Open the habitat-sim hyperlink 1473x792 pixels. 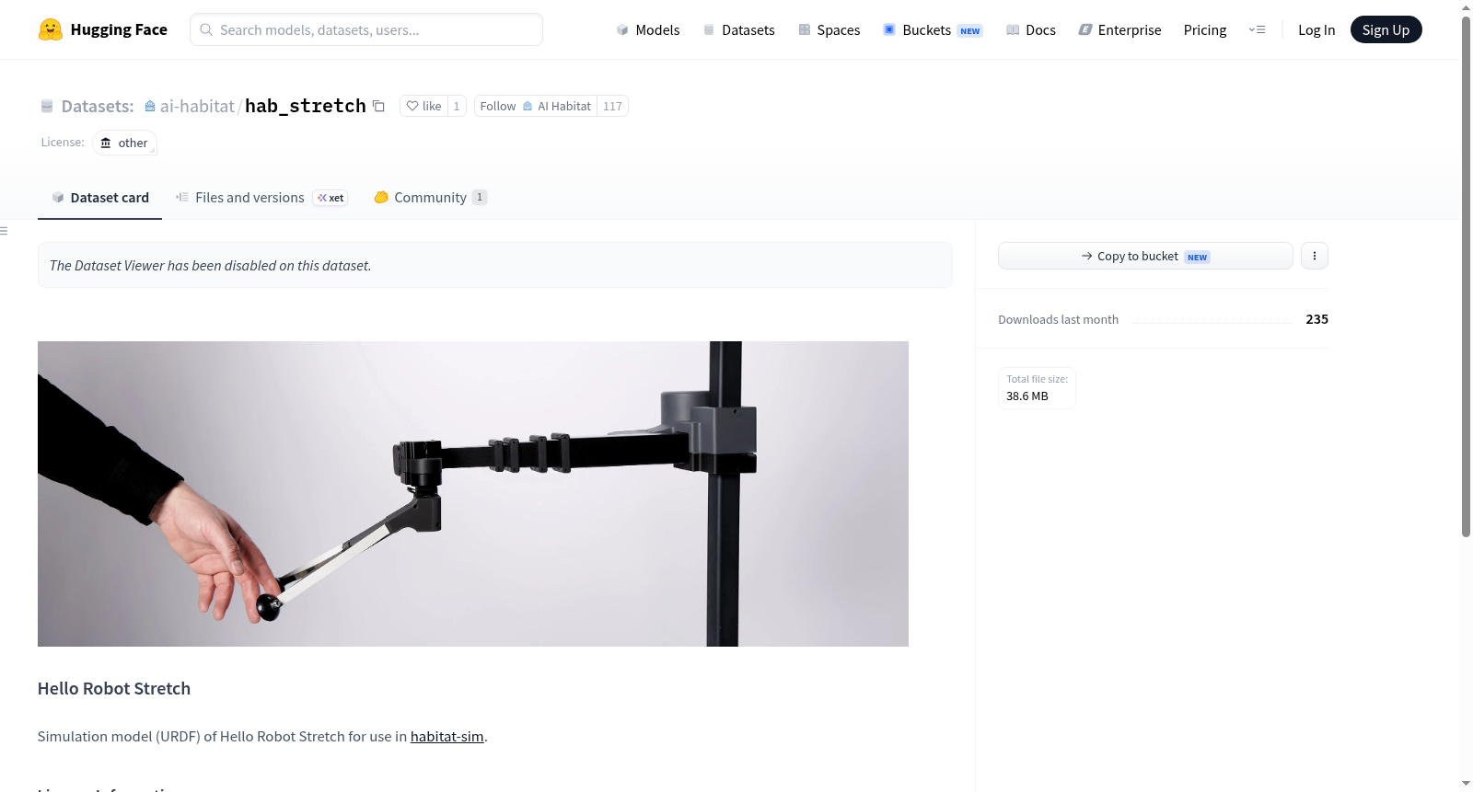click(x=447, y=736)
